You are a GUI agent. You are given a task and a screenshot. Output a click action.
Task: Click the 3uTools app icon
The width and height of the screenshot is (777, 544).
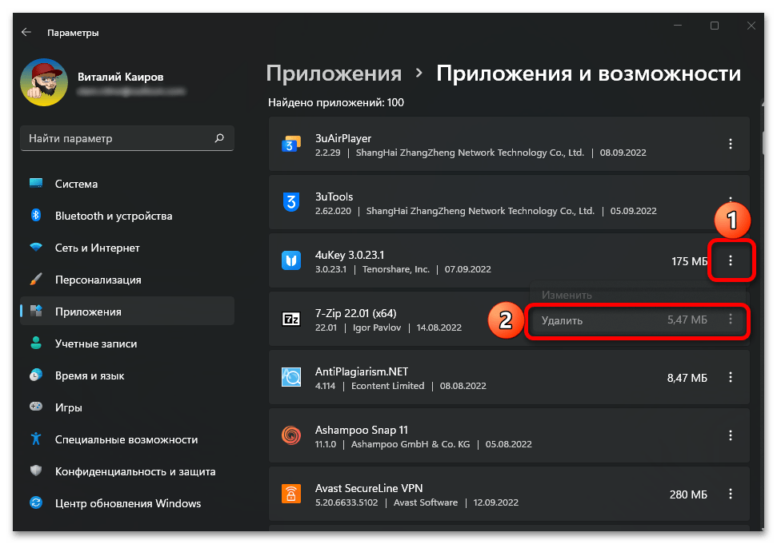point(291,202)
